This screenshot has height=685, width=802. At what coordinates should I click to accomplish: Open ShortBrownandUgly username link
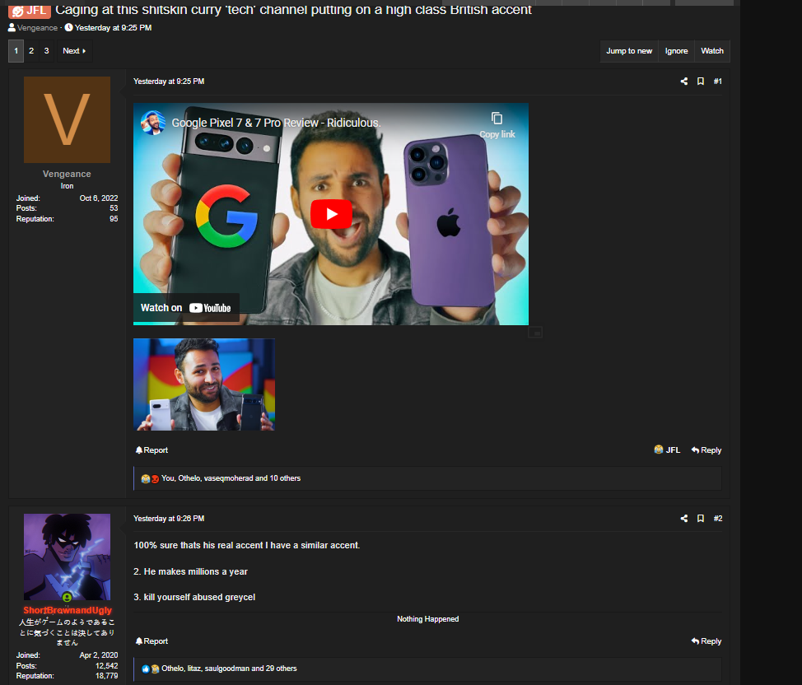[67, 610]
